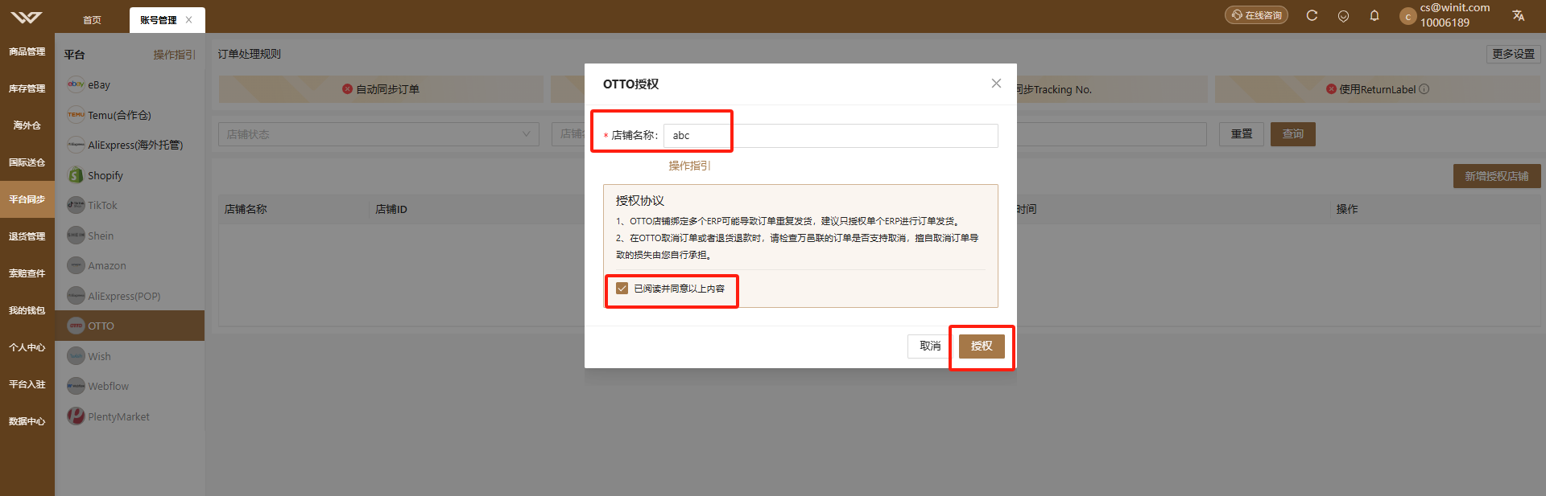This screenshot has width=1546, height=496.
Task: Open the Wish platform icon
Action: pyautogui.click(x=76, y=356)
